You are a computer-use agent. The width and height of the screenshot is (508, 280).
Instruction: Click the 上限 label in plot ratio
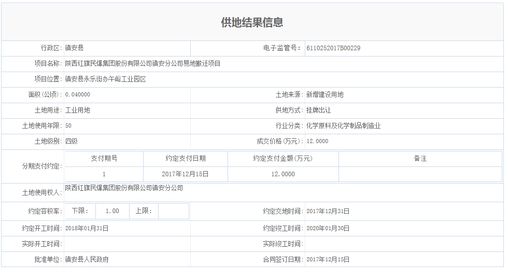point(144,211)
